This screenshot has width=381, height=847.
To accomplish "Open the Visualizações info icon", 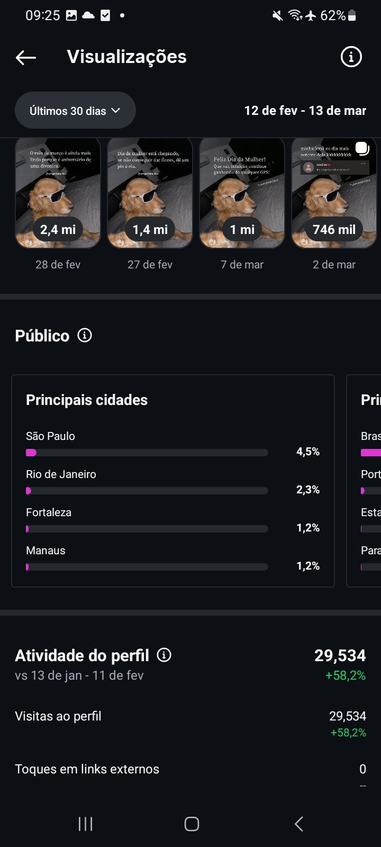I will point(351,57).
